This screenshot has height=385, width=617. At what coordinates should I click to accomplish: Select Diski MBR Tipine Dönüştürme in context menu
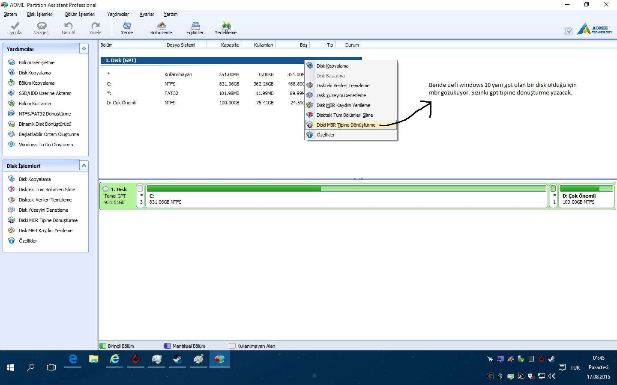coord(351,125)
